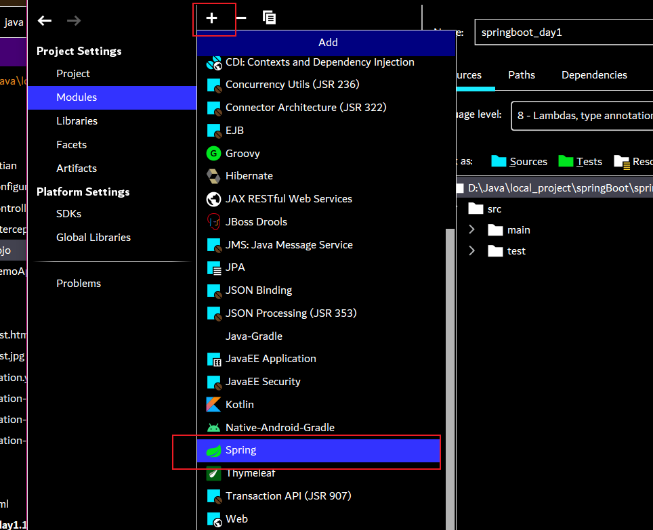Click the Kotlin logo icon

click(213, 404)
